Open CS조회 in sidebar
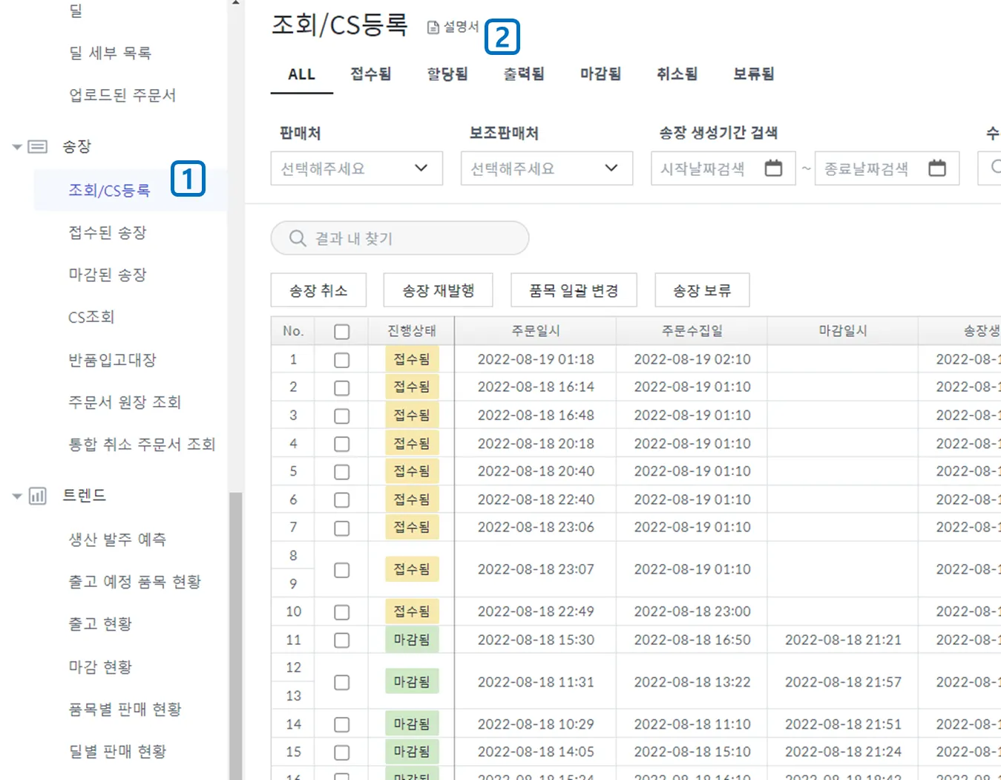The image size is (1001, 780). tap(91, 318)
